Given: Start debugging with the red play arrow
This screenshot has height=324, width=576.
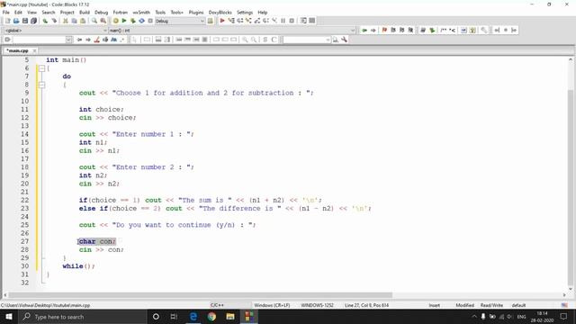Looking at the screenshot, I should click(222, 21).
